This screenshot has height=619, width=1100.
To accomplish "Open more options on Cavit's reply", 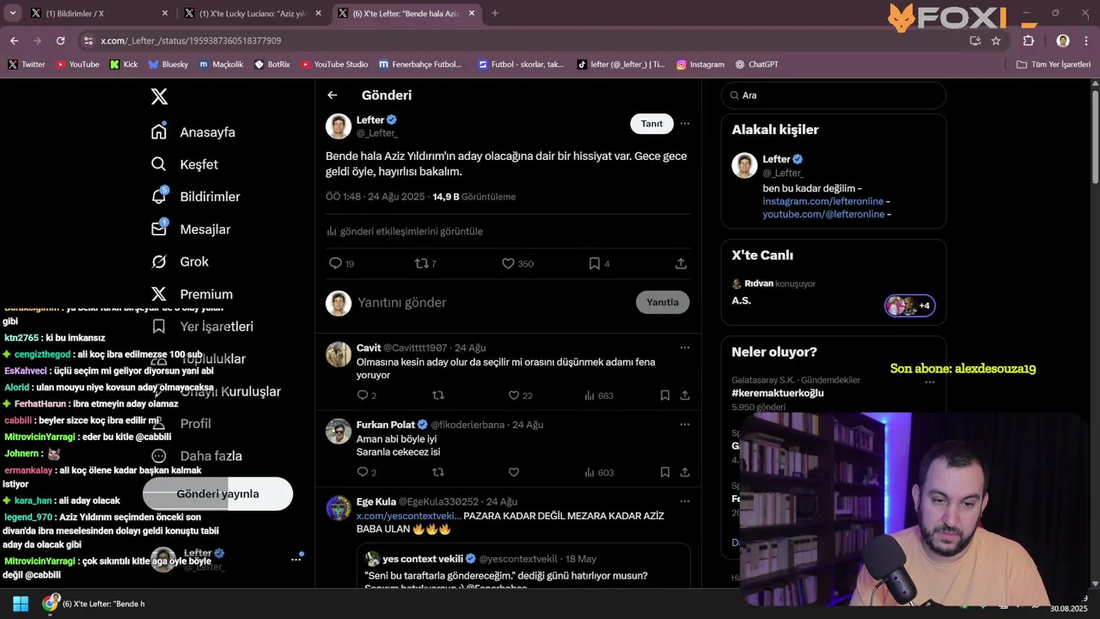I will coord(685,348).
